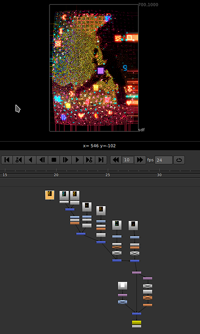This screenshot has width=200, height=334.
Task: Select the orange highlighted Read node thumbnail
Action: (x=50, y=195)
